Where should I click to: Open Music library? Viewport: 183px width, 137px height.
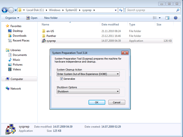[x=16, y=60]
